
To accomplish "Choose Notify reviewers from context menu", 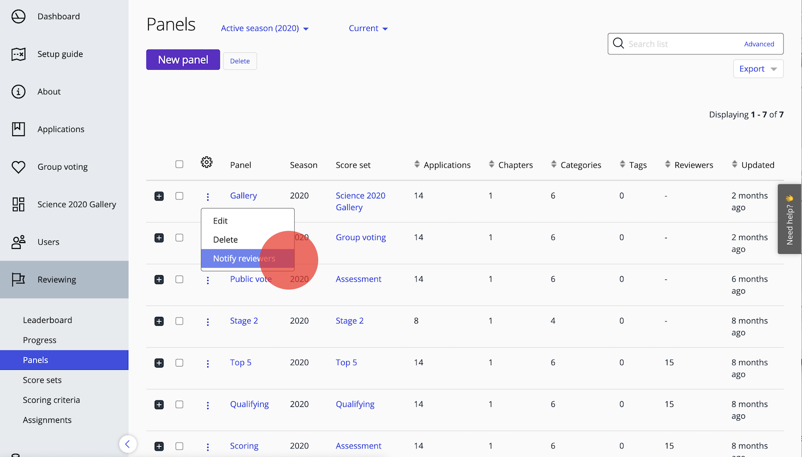I will (244, 259).
